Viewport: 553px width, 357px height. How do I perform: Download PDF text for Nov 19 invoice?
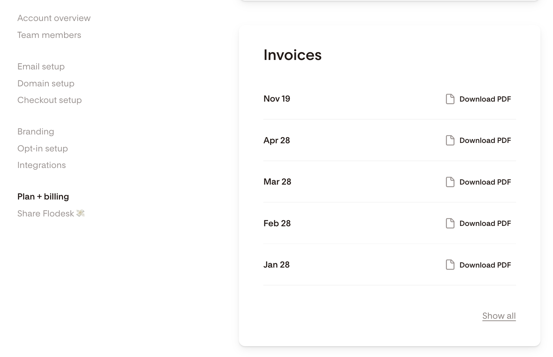[485, 99]
